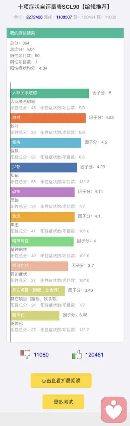The height and width of the screenshot is (426, 130).
Task: Click the thumbs-down icon
Action: coord(25,354)
